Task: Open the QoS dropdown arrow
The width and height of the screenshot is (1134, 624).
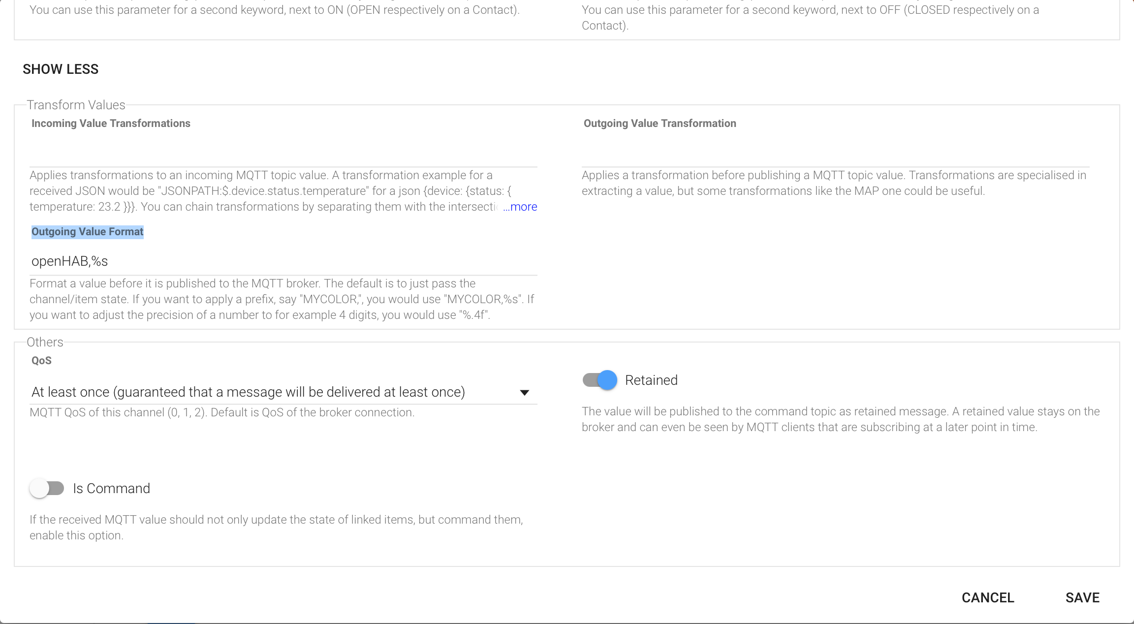Action: click(524, 393)
